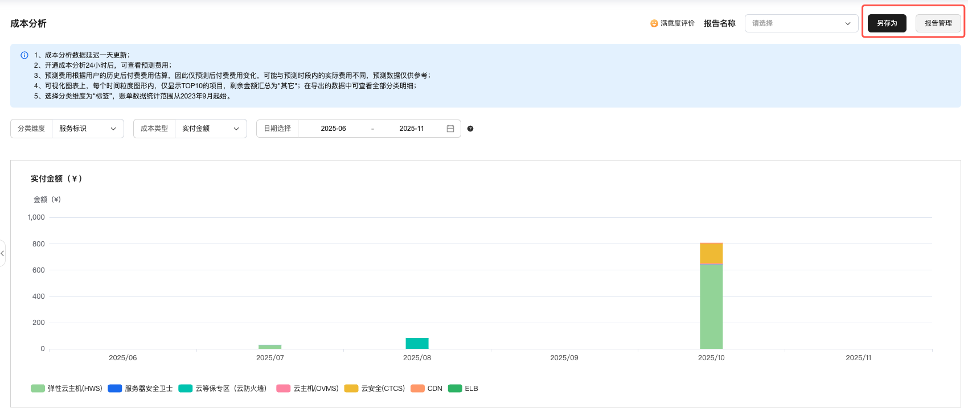Screen dimensions: 968x412
Task: Click the blue info icon in notice
Action: click(24, 55)
